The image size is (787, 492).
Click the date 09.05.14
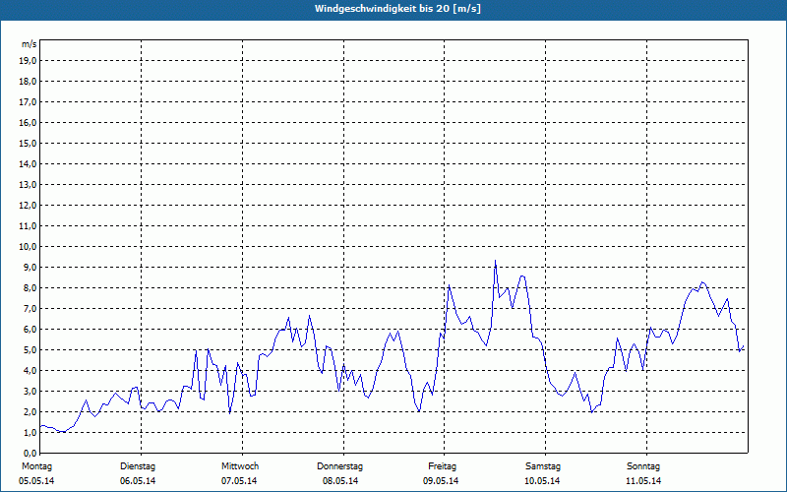pyautogui.click(x=441, y=481)
